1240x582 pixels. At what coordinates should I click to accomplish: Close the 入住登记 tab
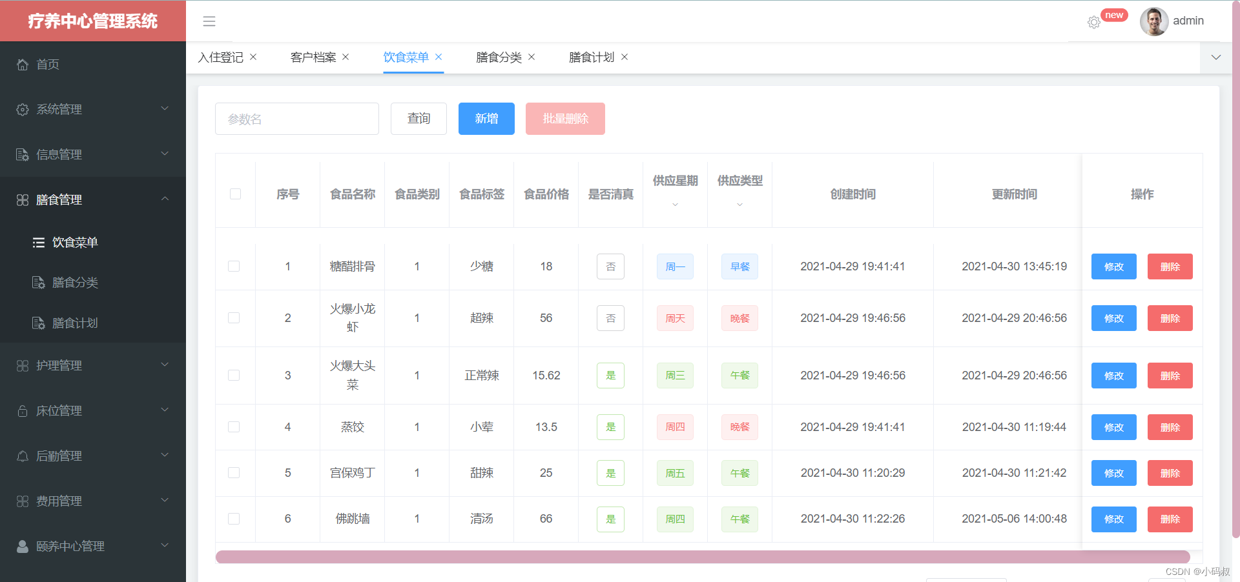(x=253, y=57)
